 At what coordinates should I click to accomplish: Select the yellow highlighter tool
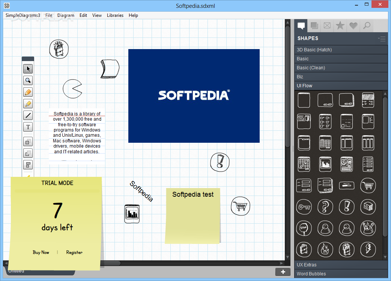(x=28, y=103)
